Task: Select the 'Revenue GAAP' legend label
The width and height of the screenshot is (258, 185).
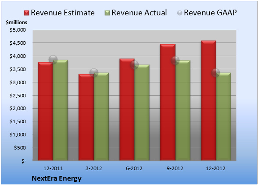Action: point(210,13)
